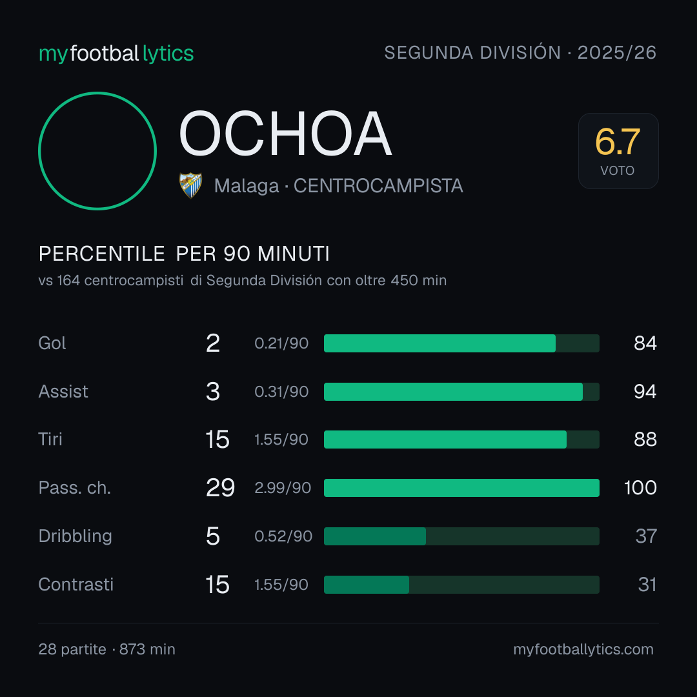
Task: Click the Assist percentile value 94
Action: 645,392
